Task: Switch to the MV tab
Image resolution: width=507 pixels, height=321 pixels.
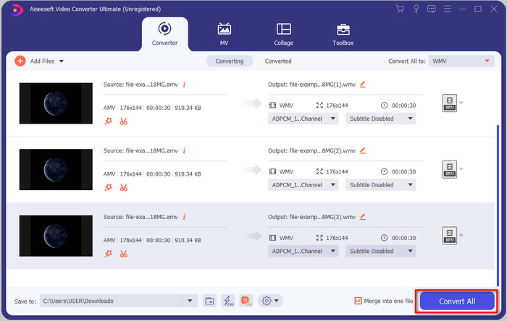Action: pyautogui.click(x=224, y=34)
